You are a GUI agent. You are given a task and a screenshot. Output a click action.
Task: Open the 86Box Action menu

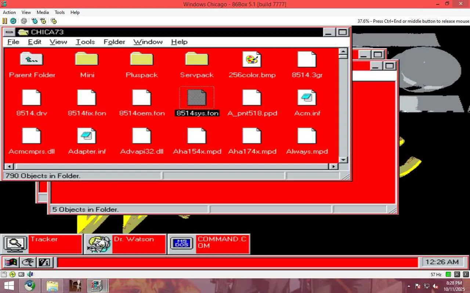click(x=10, y=12)
